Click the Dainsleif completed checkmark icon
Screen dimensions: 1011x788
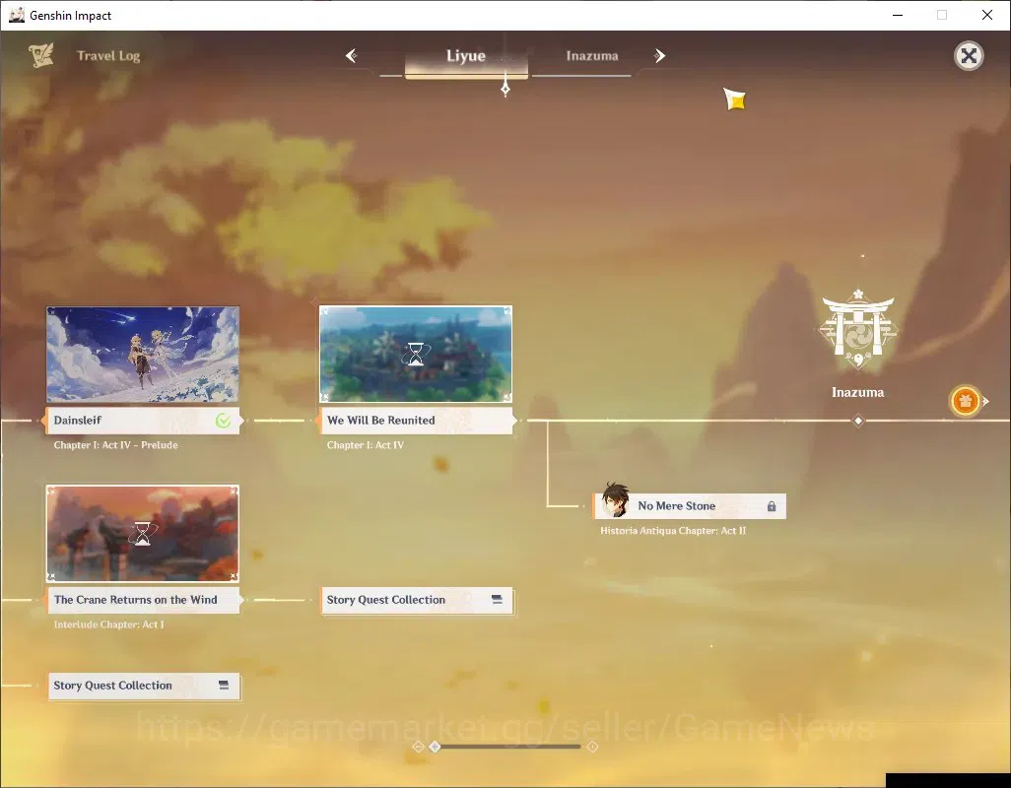(x=223, y=421)
